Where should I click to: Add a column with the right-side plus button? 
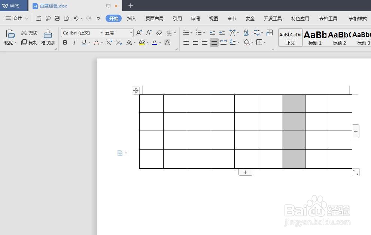click(356, 131)
